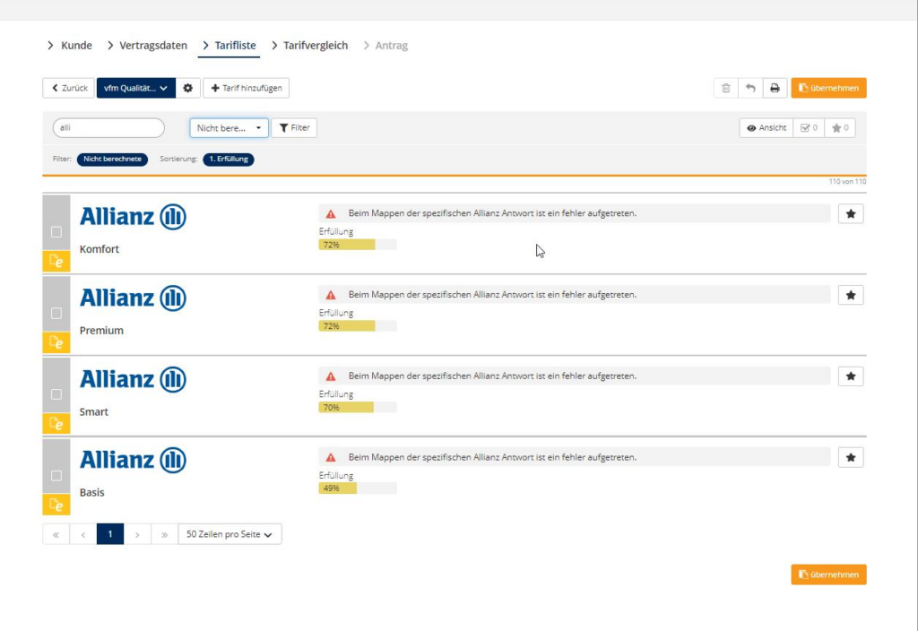Focus the search field containing alli
Viewport: 918px width, 631px height.
tap(108, 127)
